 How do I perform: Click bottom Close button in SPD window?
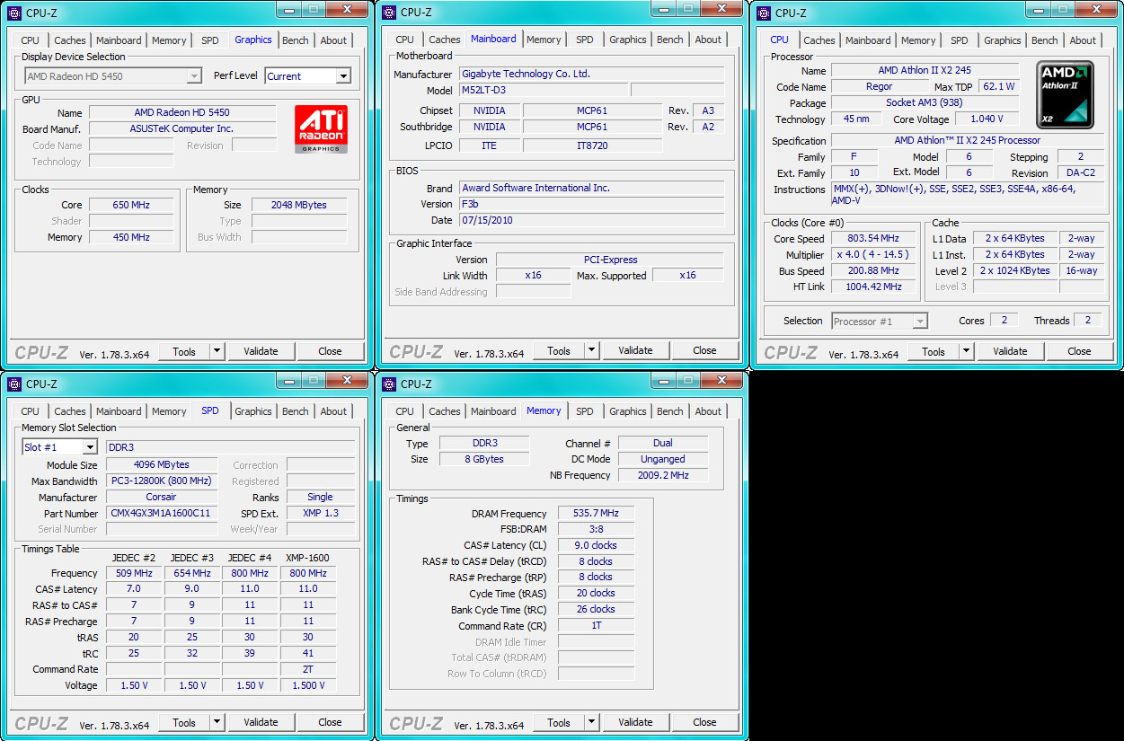330,722
